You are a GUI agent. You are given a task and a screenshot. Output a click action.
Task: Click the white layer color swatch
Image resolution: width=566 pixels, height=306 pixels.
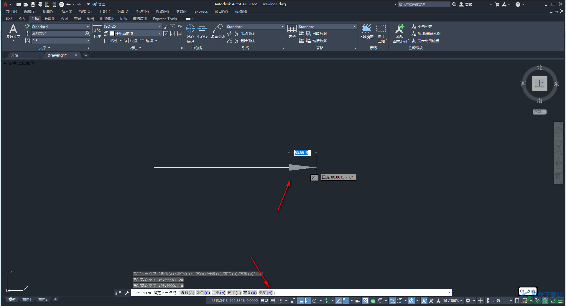point(112,34)
